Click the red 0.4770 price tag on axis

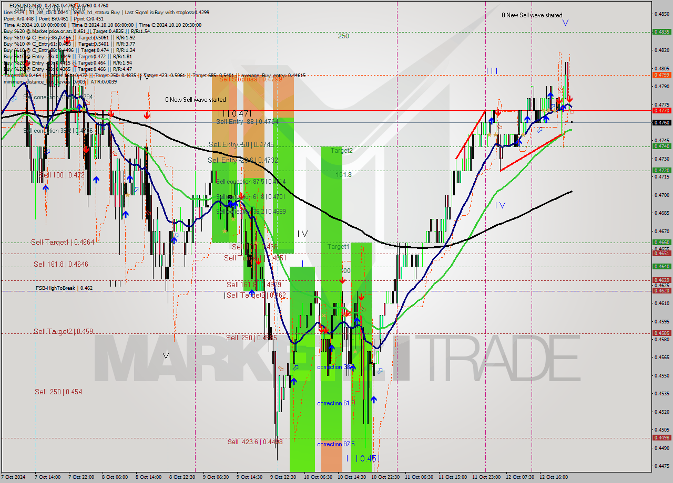point(661,110)
